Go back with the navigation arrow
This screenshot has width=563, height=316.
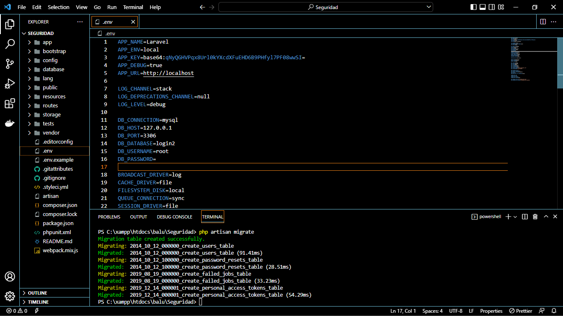tap(202, 7)
